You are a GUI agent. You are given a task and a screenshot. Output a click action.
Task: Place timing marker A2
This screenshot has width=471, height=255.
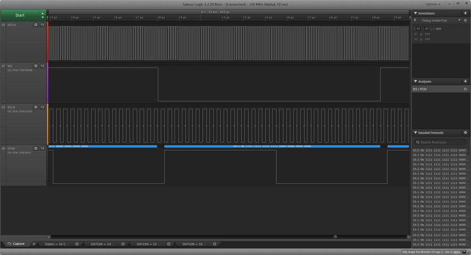click(x=427, y=29)
